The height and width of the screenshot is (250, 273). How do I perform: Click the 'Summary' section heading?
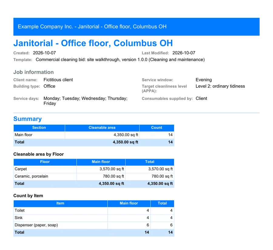click(28, 119)
